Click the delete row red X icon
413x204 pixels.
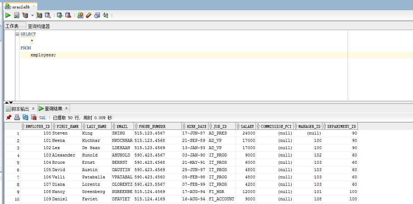(x=34, y=118)
